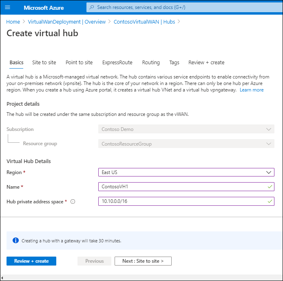Click the Virtual Hub Details heading

coord(29,161)
